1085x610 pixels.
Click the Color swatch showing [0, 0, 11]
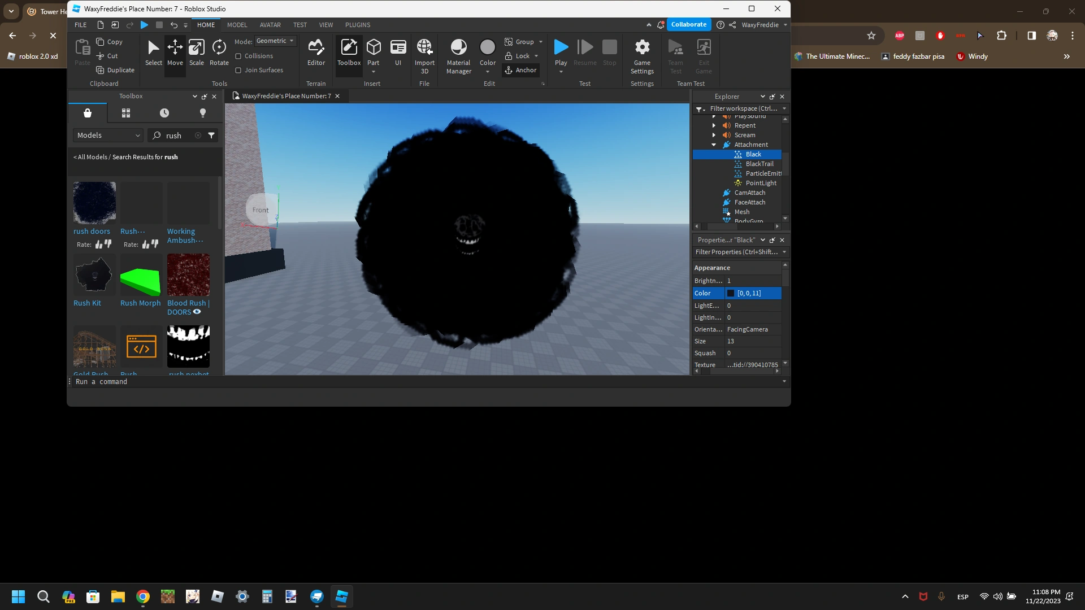tap(732, 293)
